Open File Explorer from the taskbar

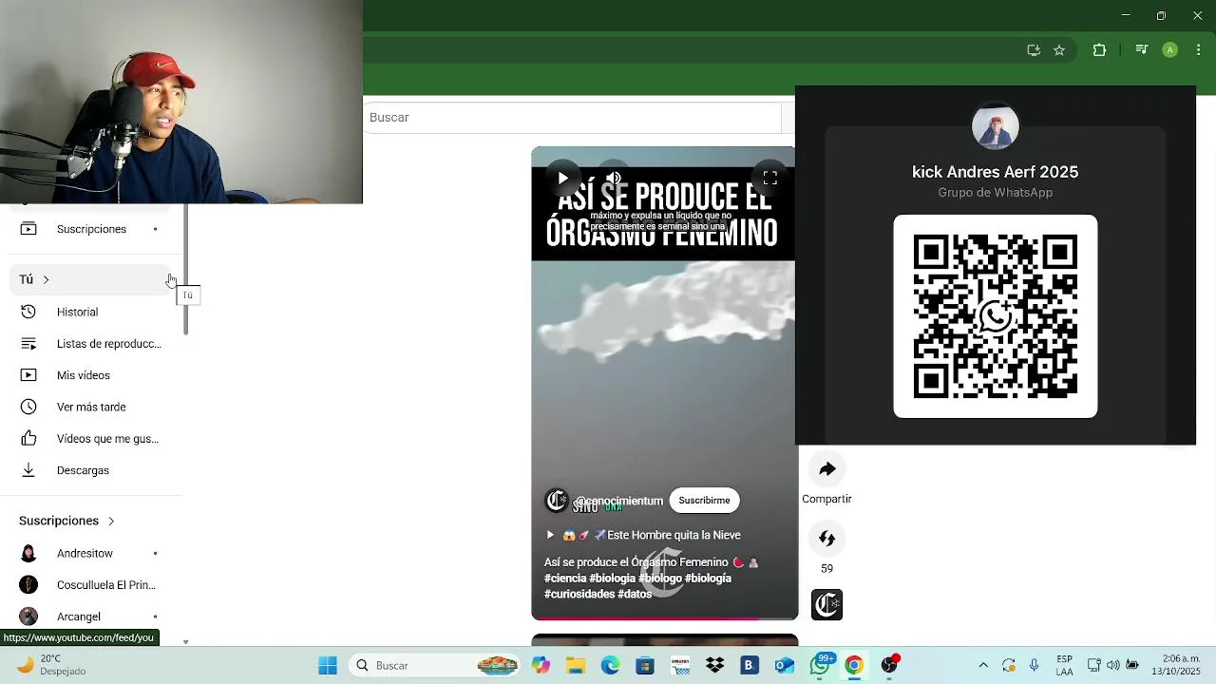point(576,666)
